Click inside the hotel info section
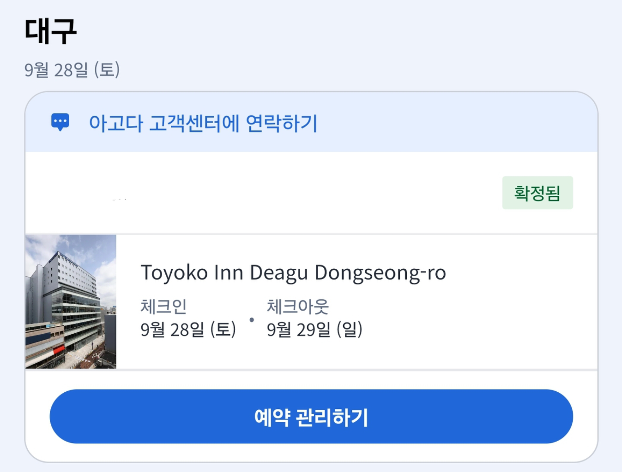The width and height of the screenshot is (622, 472). (323, 300)
